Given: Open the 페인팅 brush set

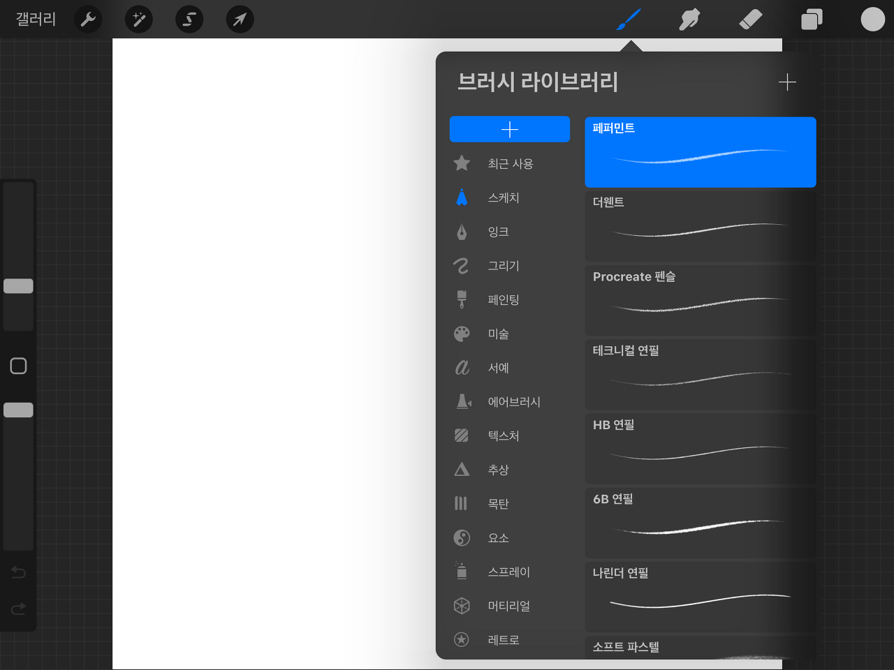Looking at the screenshot, I should click(510, 299).
